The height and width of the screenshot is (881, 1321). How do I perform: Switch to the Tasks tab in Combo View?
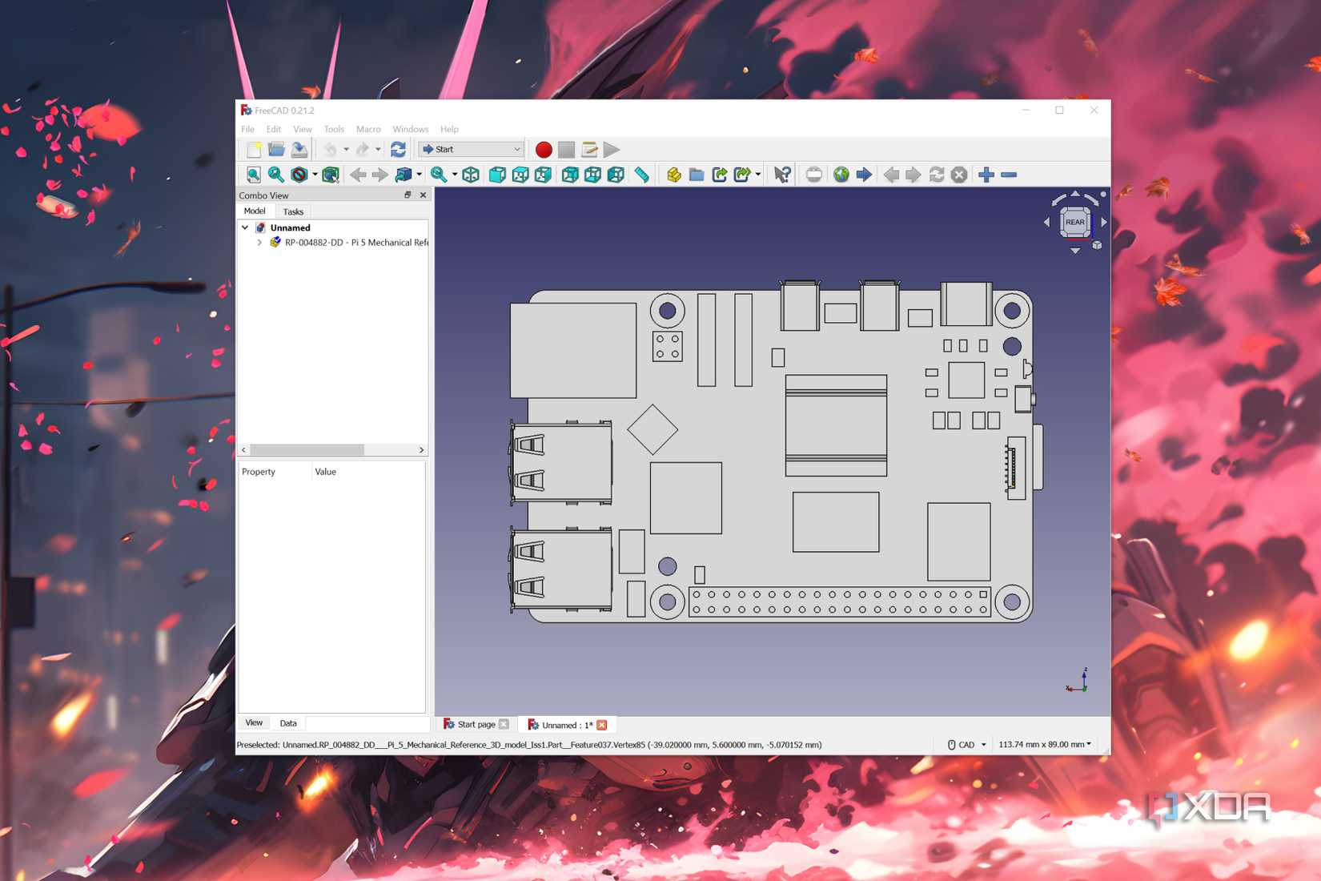coord(293,212)
